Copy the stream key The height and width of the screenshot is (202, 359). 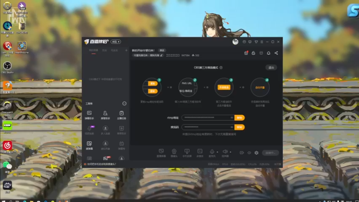(240, 127)
